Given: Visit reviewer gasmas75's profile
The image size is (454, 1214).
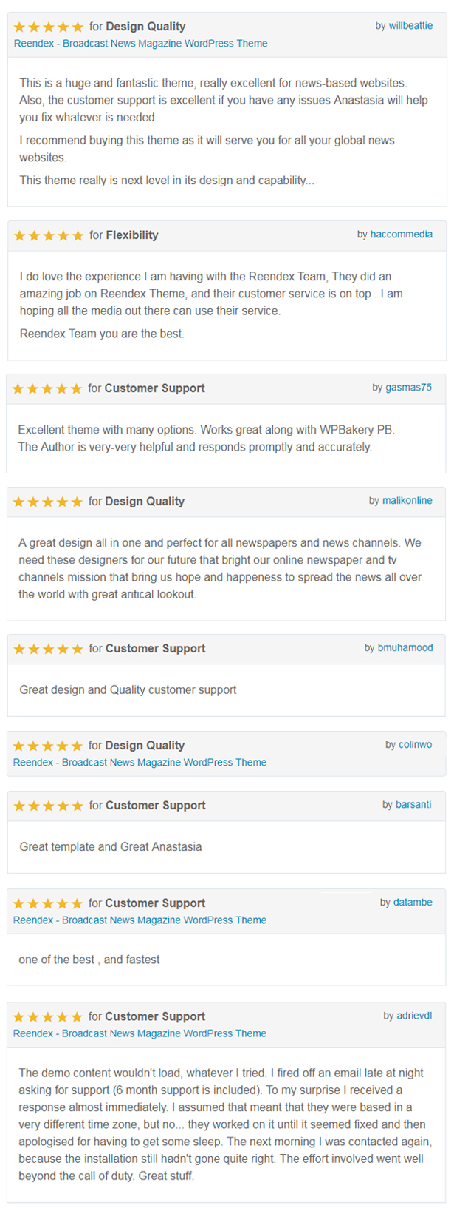Looking at the screenshot, I should [x=408, y=388].
